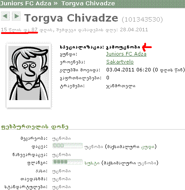Image resolution: width=185 pixels, height=190 pixels.
Task: Select join date 03.04.2011 06:20
Action: point(128,70)
